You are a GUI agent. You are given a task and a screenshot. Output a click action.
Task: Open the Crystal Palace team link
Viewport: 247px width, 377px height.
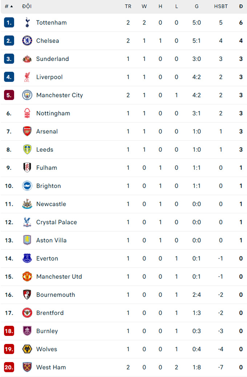[x=56, y=222]
